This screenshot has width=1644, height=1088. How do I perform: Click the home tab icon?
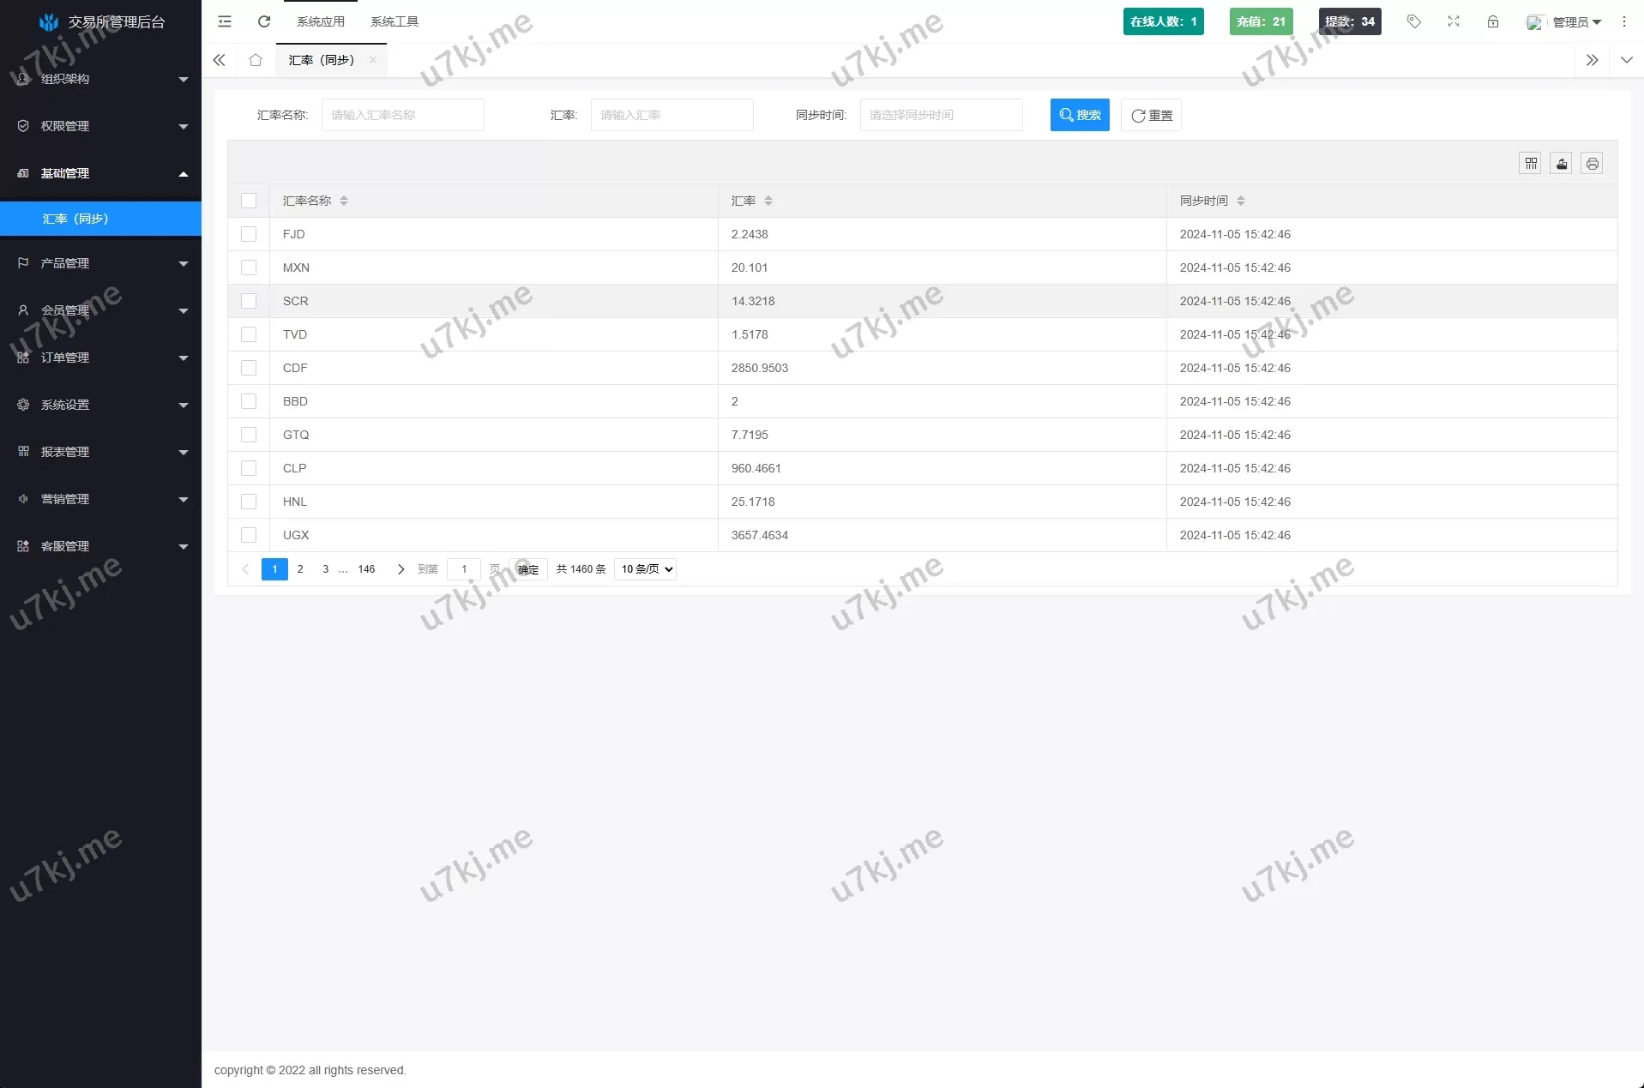pyautogui.click(x=256, y=60)
